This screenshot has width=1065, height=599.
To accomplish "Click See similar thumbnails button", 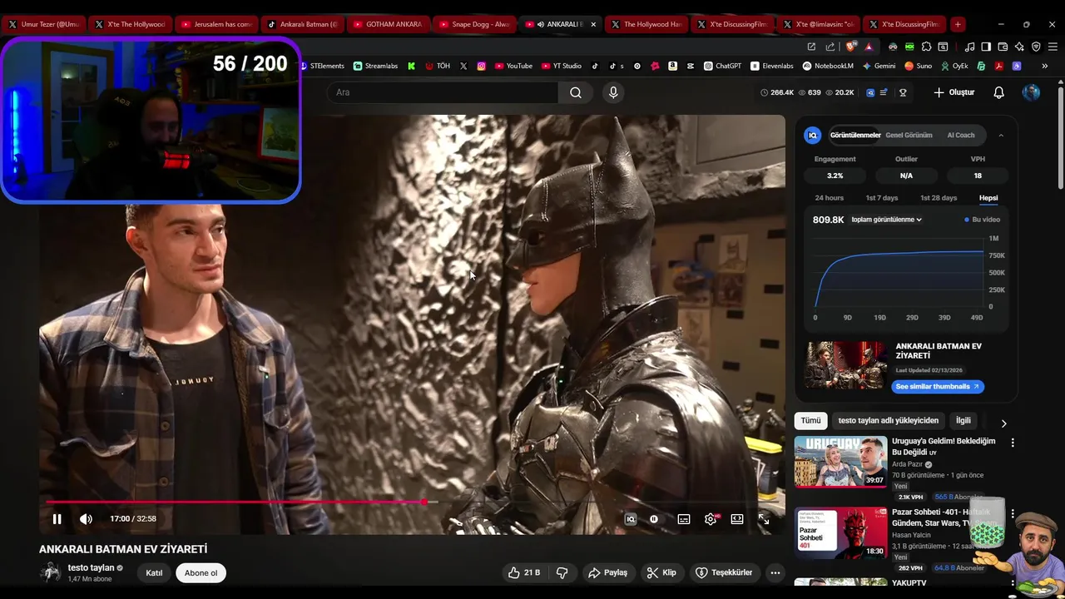I will click(x=938, y=386).
